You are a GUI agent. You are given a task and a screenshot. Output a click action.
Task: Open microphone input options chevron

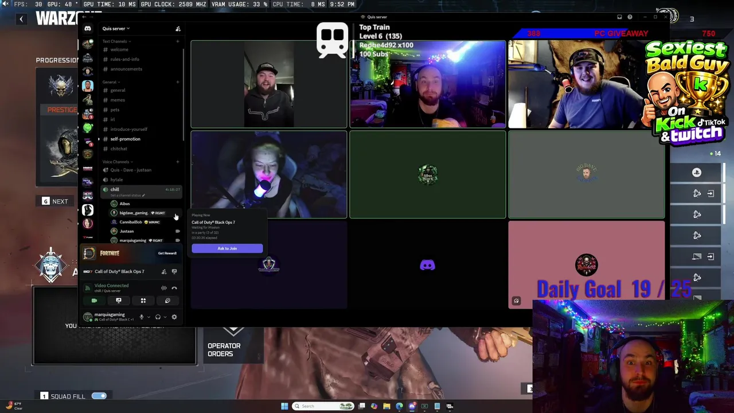(149, 317)
